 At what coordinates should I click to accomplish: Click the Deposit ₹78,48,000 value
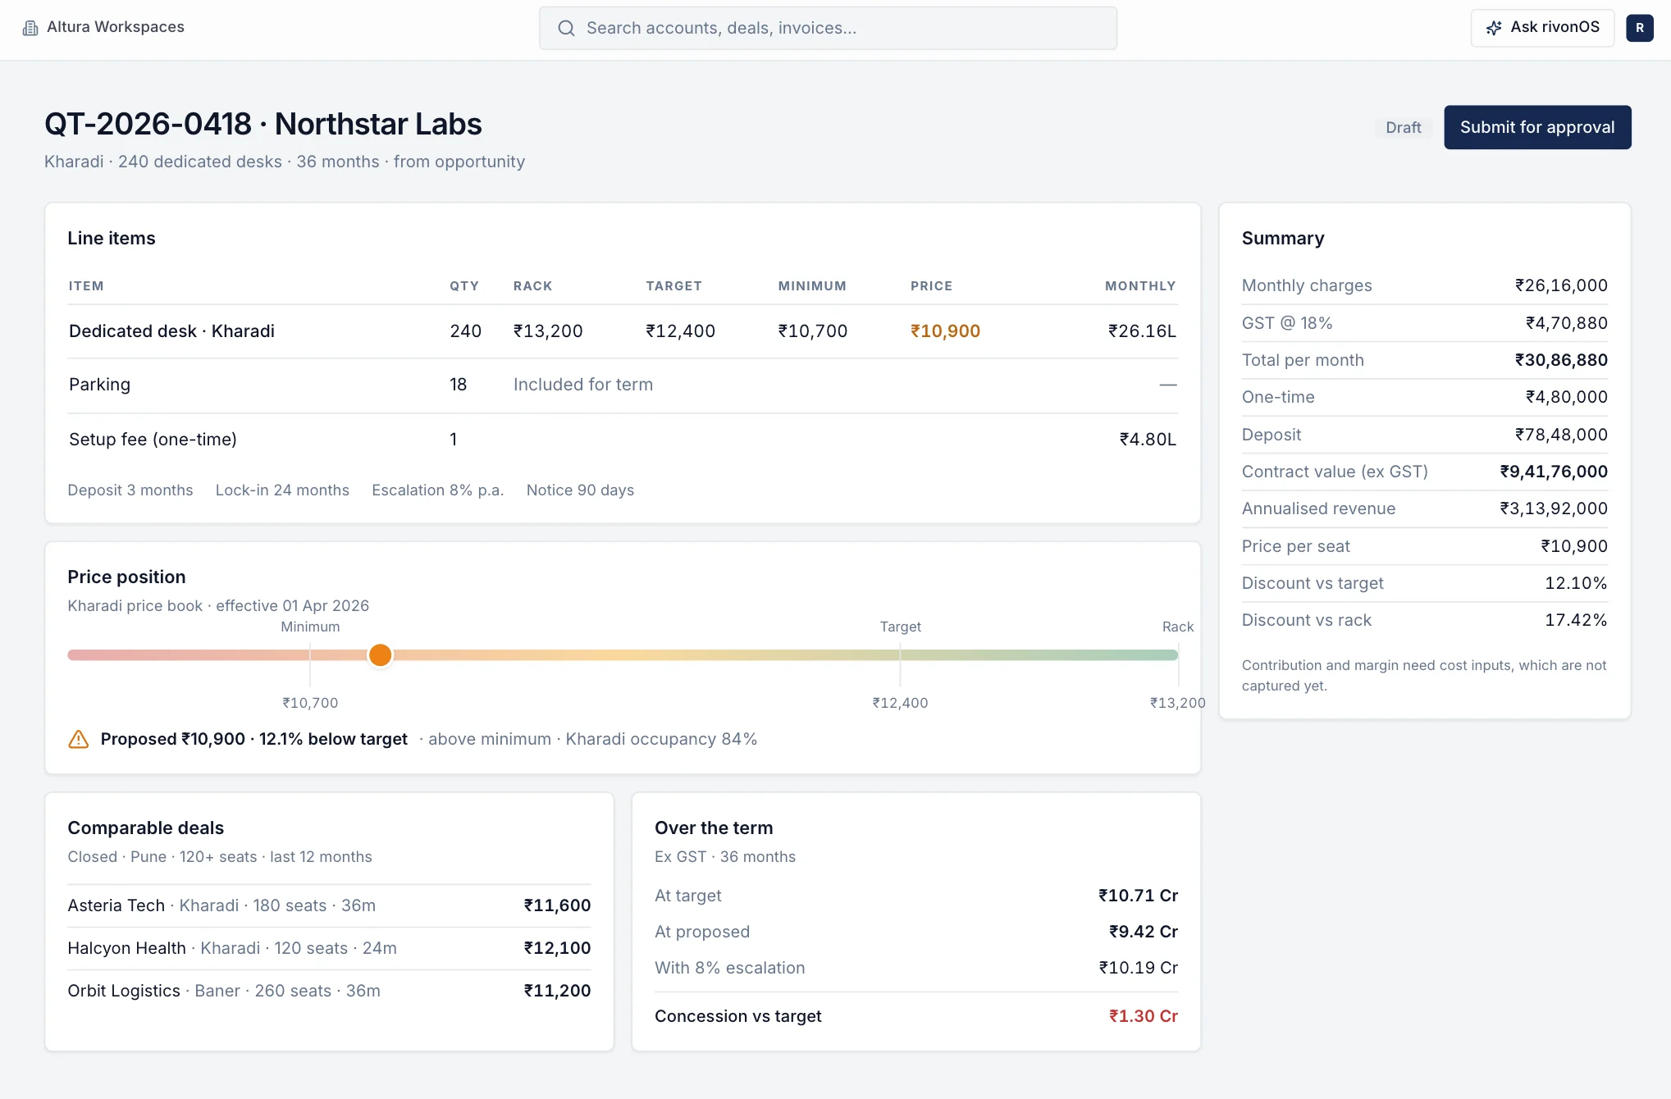(1561, 435)
